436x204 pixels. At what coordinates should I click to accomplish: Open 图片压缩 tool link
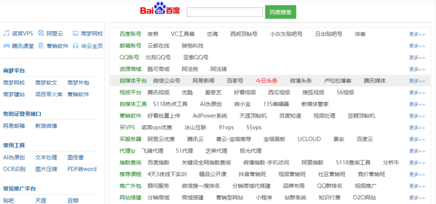pyautogui.click(x=46, y=169)
